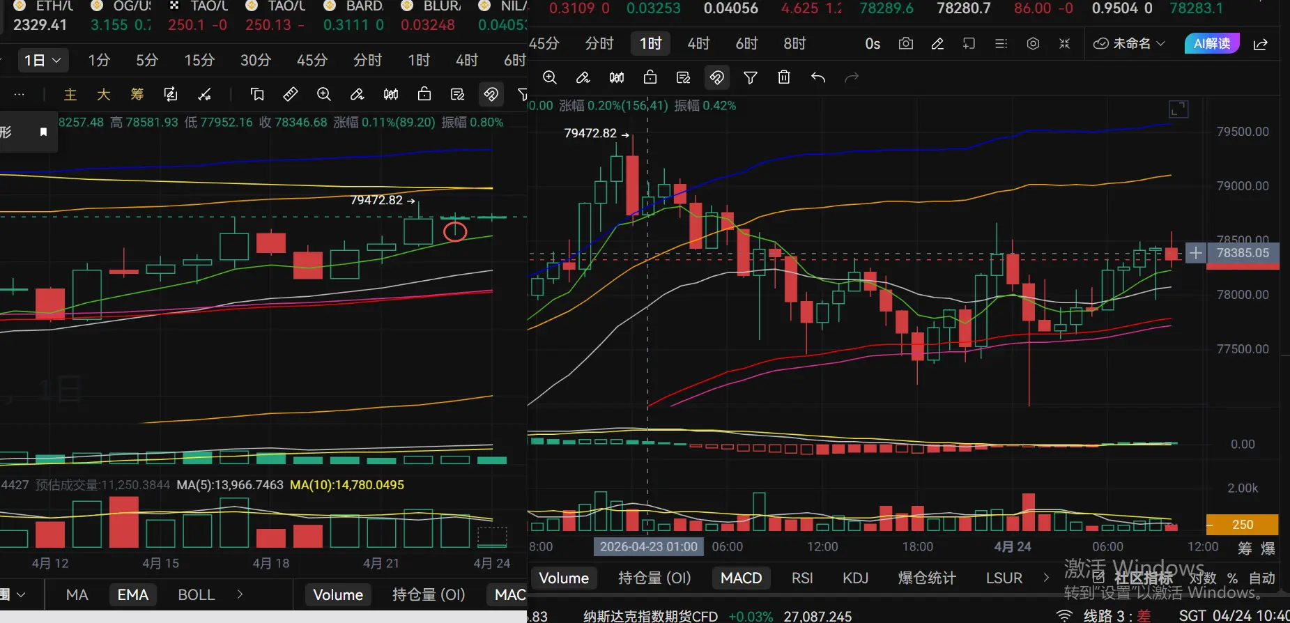Toggle the 主 indicator button

[x=70, y=94]
